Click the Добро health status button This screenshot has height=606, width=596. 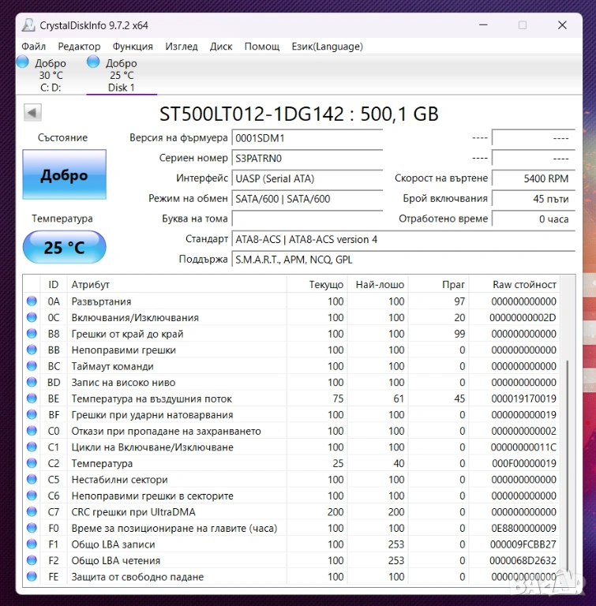tap(64, 175)
